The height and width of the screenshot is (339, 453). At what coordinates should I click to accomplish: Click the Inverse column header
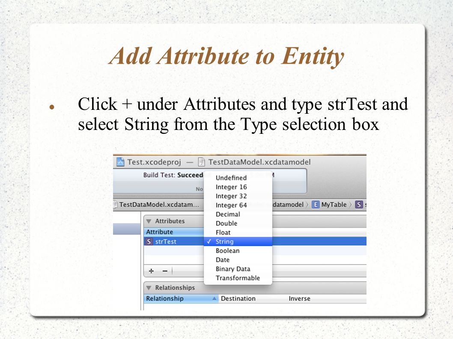pos(299,298)
